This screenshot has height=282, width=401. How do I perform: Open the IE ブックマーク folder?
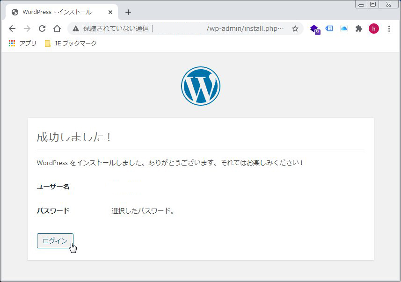[x=71, y=43]
